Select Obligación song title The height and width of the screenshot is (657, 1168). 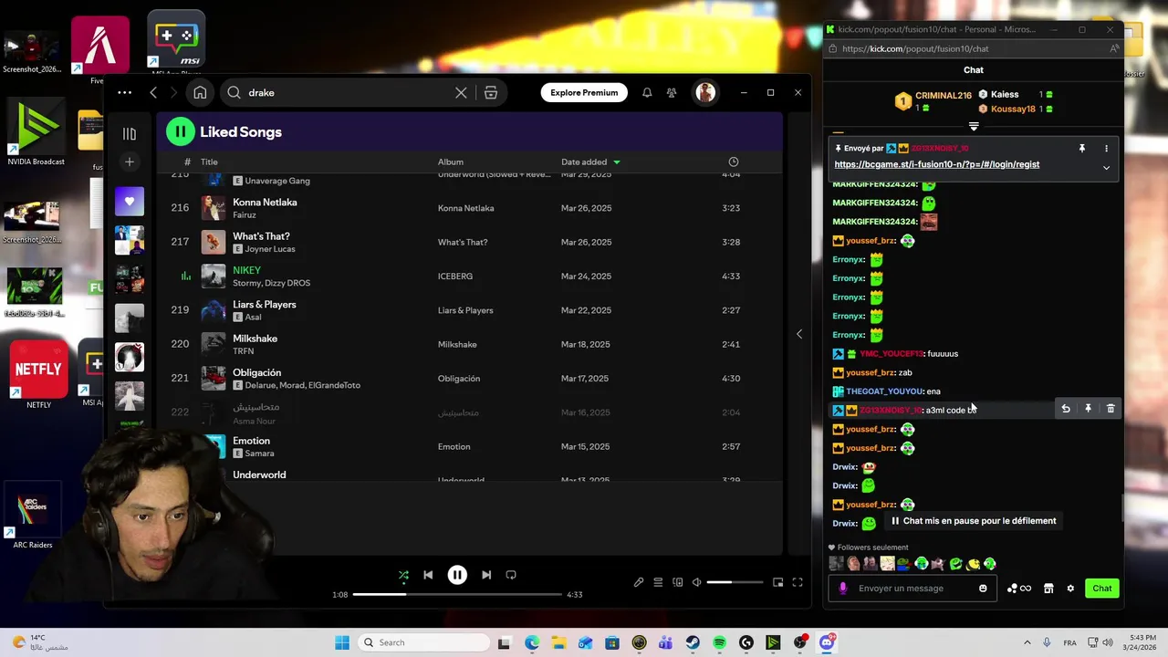[x=257, y=372]
